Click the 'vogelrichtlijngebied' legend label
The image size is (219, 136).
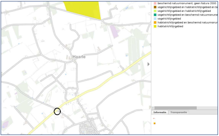point(169,19)
